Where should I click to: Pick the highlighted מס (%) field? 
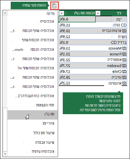(x=33, y=115)
